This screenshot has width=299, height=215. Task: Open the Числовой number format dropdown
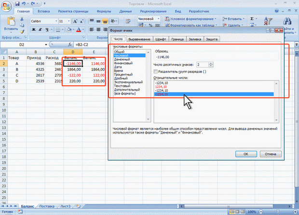click(158, 19)
